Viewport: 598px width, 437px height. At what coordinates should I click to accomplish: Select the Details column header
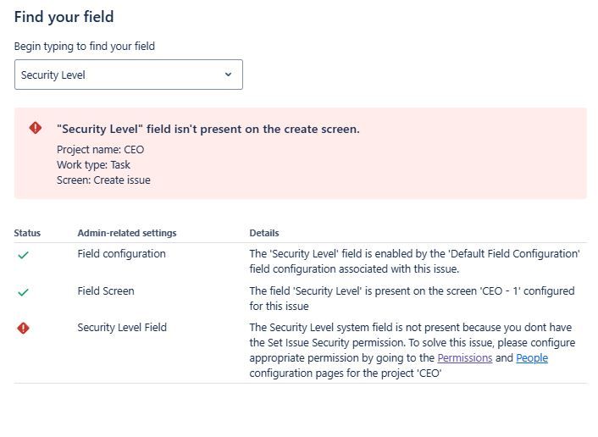(264, 233)
